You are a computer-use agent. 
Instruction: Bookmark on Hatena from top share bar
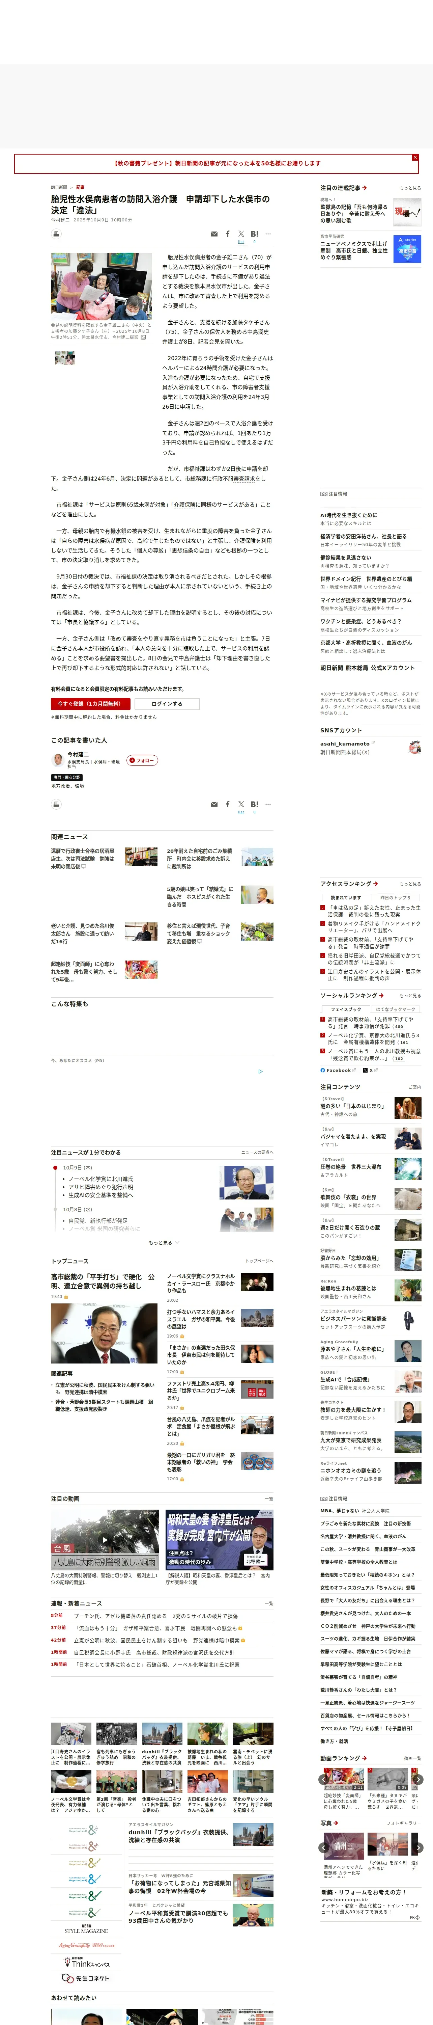click(x=255, y=234)
